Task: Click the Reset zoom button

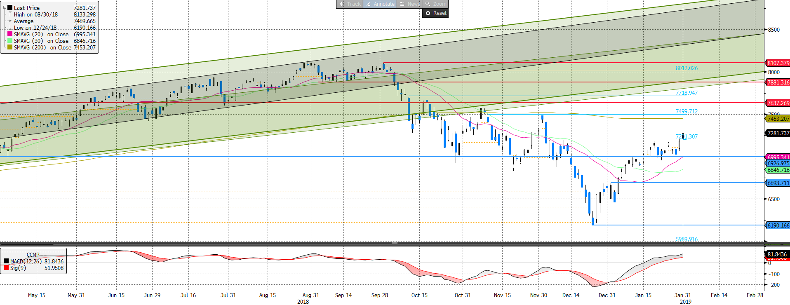Action: [x=435, y=13]
